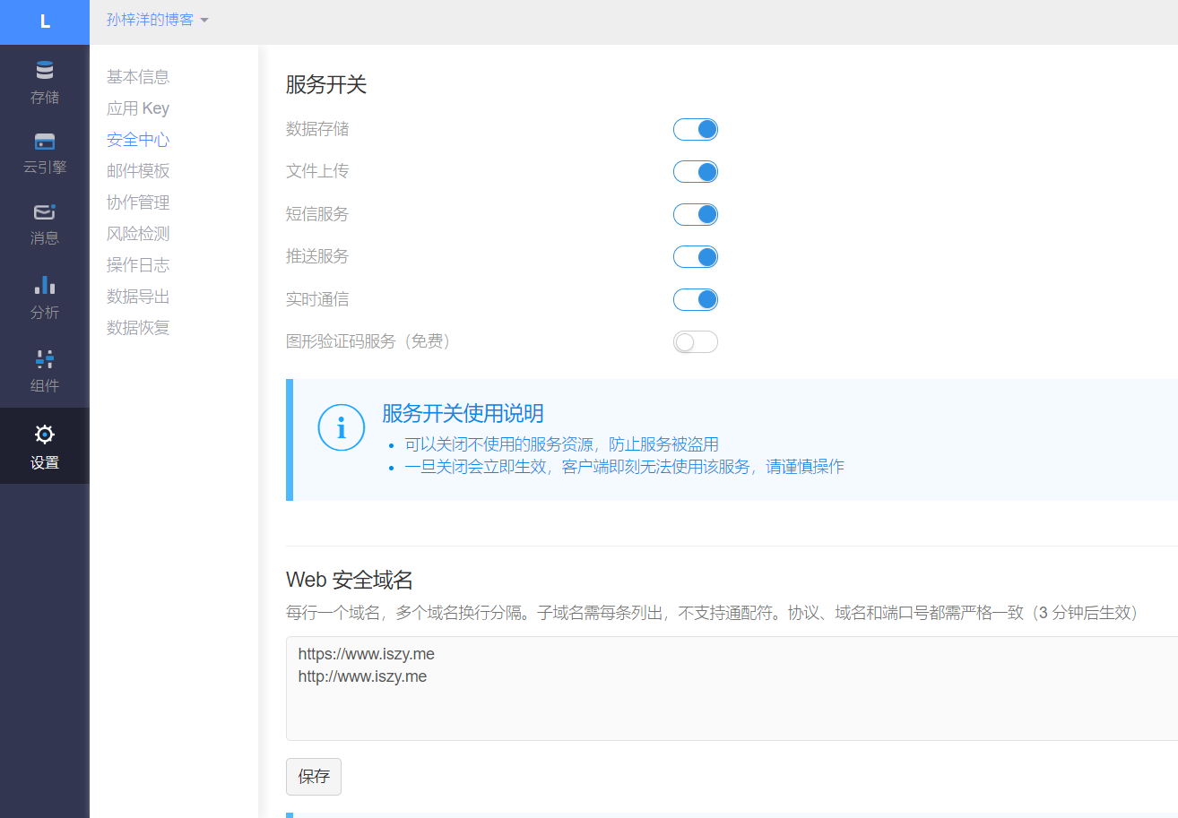Go to 应用 Key menu item

pyautogui.click(x=138, y=108)
